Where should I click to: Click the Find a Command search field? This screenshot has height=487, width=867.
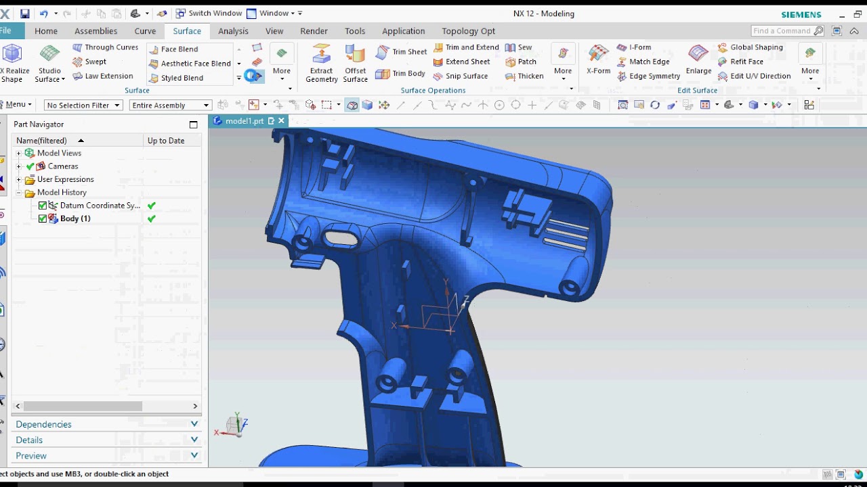pos(788,31)
